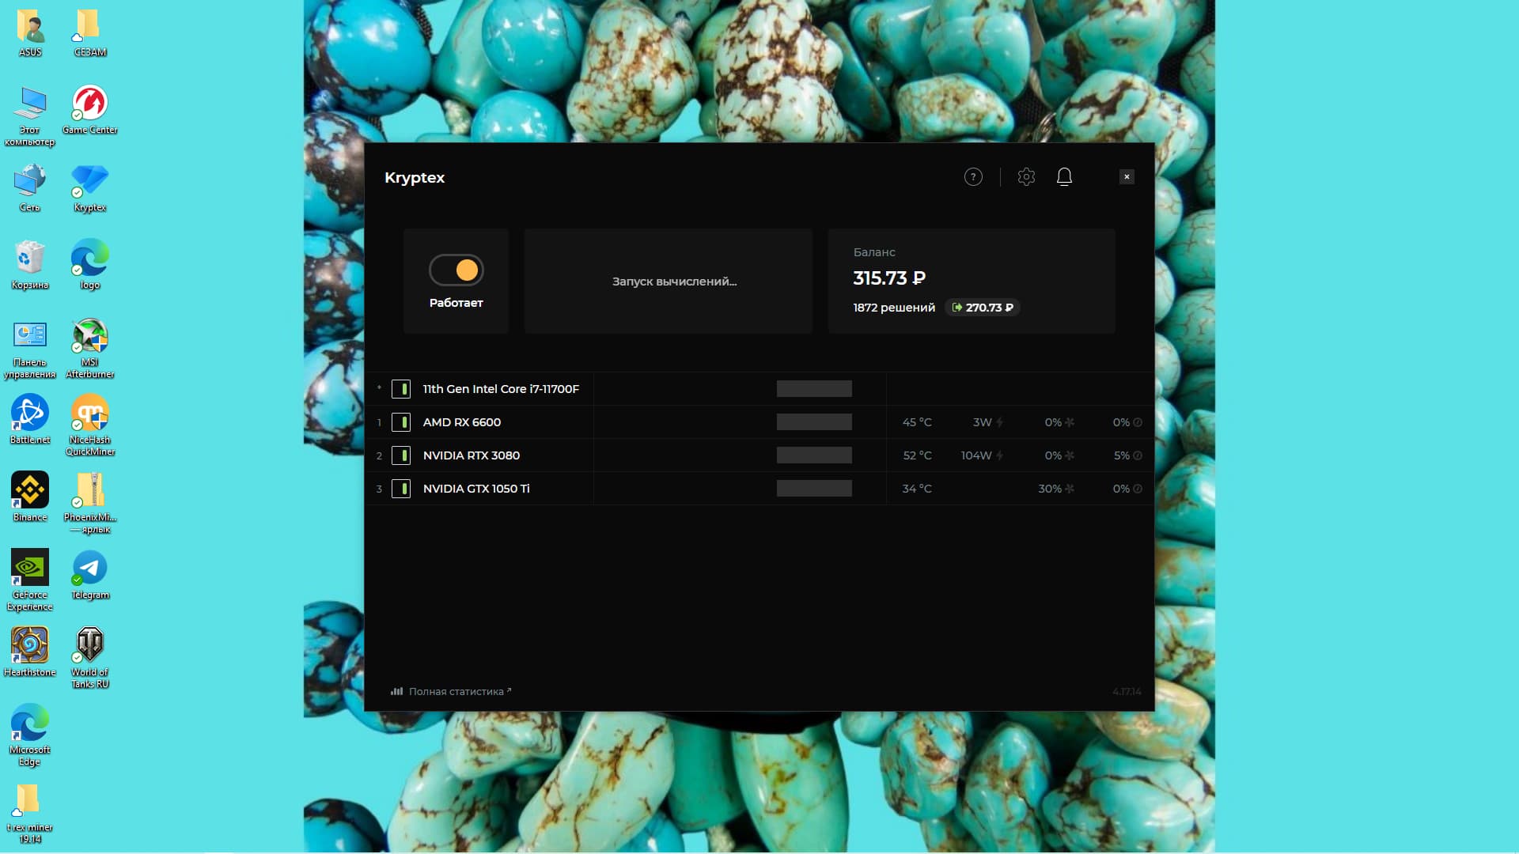Click the AMD RX 6600 power value 3W
This screenshot has width=1519, height=854.
click(x=982, y=422)
